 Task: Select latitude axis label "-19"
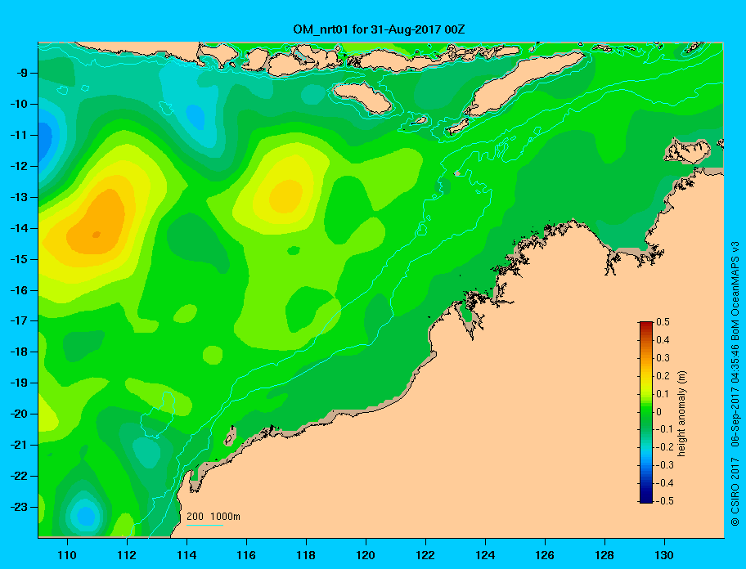[x=19, y=383]
